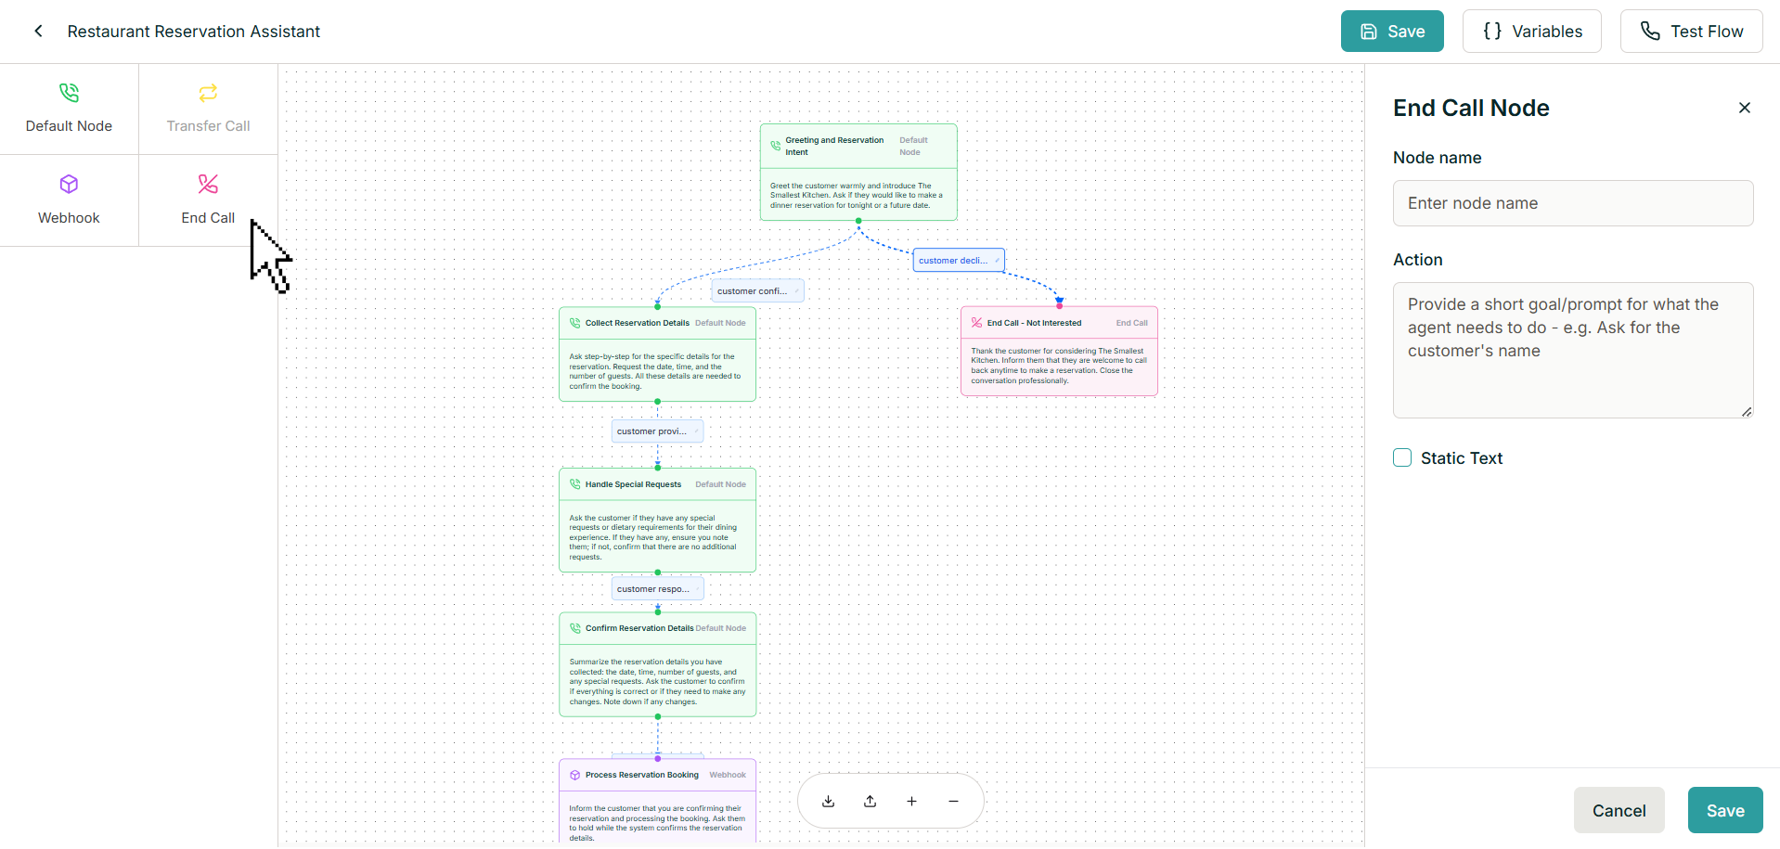
Task: Select the Confirm Reservation Details node
Action: [x=658, y=664]
